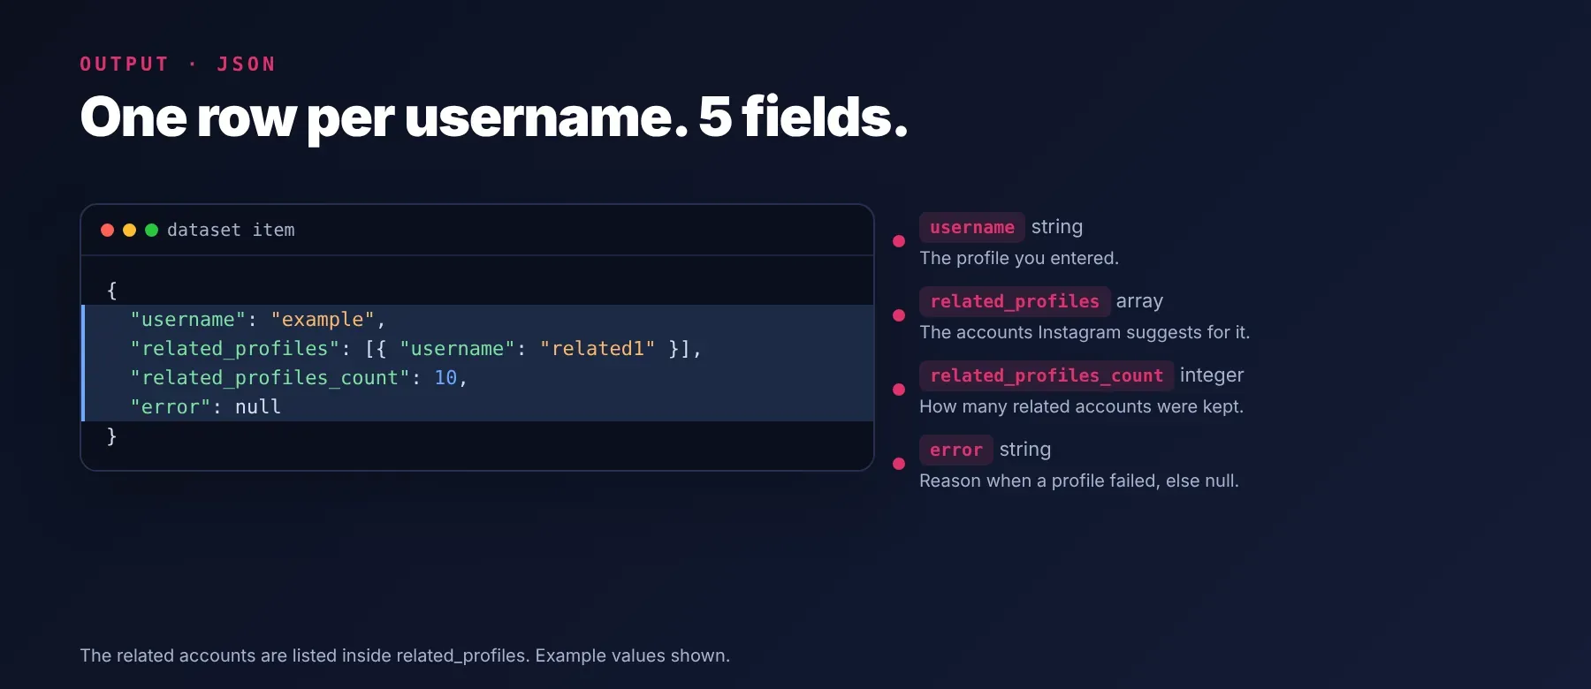Screen dimensions: 1591x689
Task: Click the pink 'related_profiles_count' field badge
Action: 1047,375
